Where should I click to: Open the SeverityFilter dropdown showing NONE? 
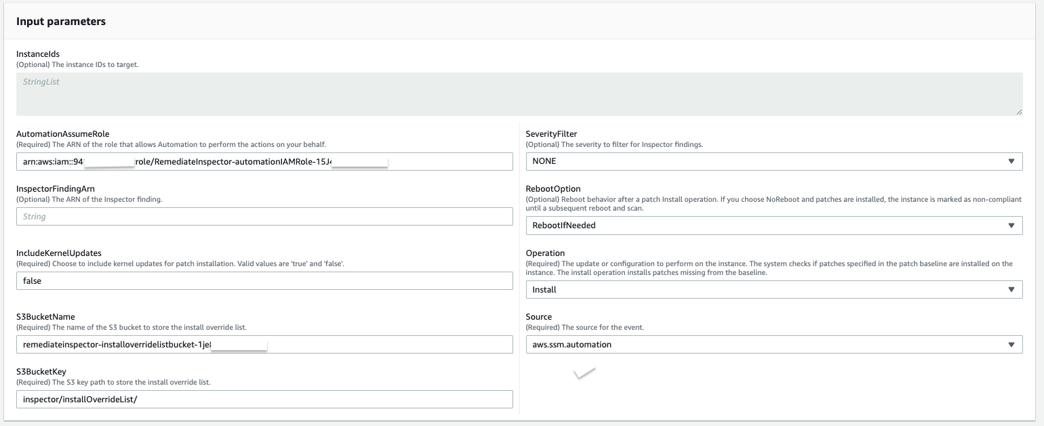tap(774, 161)
